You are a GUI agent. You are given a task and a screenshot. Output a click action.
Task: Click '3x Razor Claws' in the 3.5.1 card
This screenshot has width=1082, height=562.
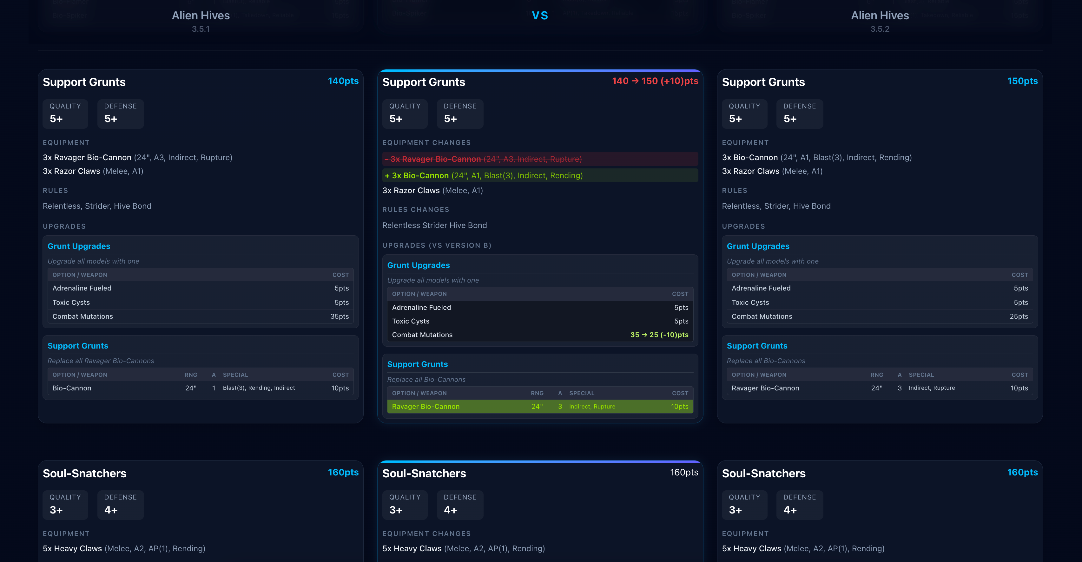[93, 171]
